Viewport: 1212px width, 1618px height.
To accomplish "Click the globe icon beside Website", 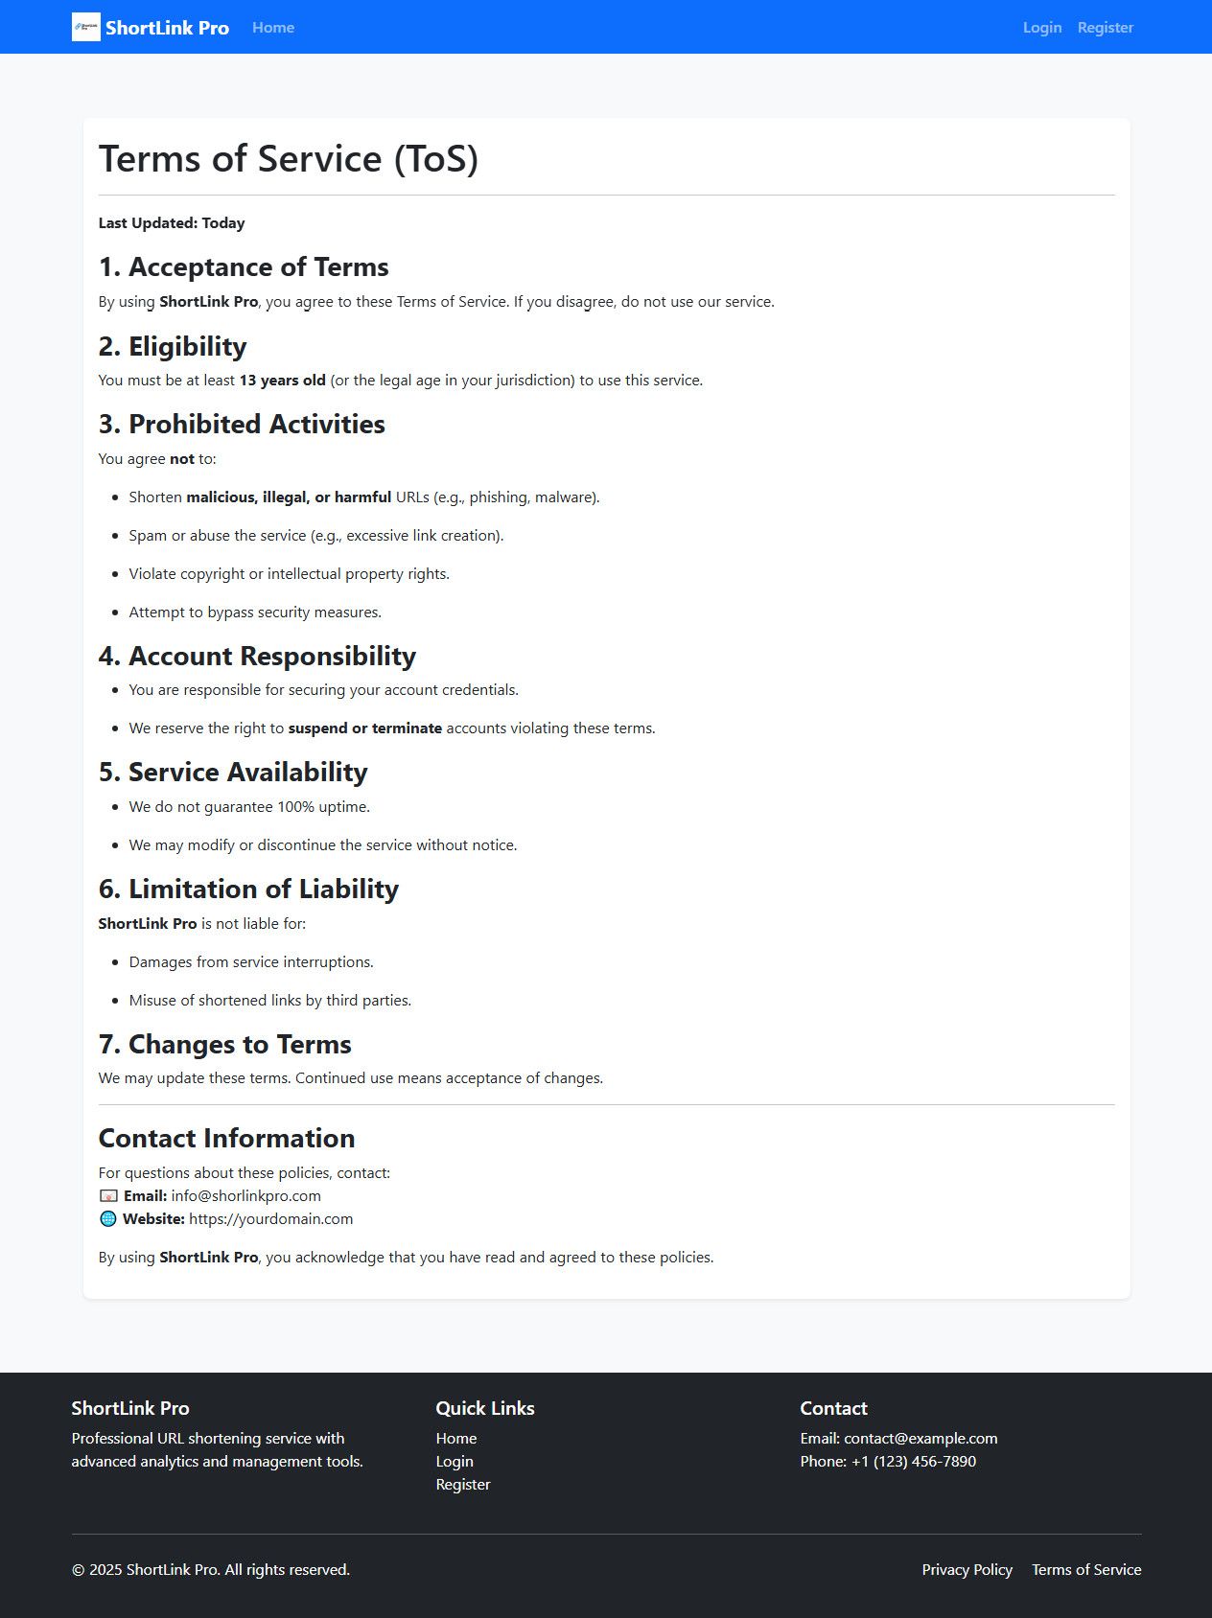I will pyautogui.click(x=108, y=1219).
